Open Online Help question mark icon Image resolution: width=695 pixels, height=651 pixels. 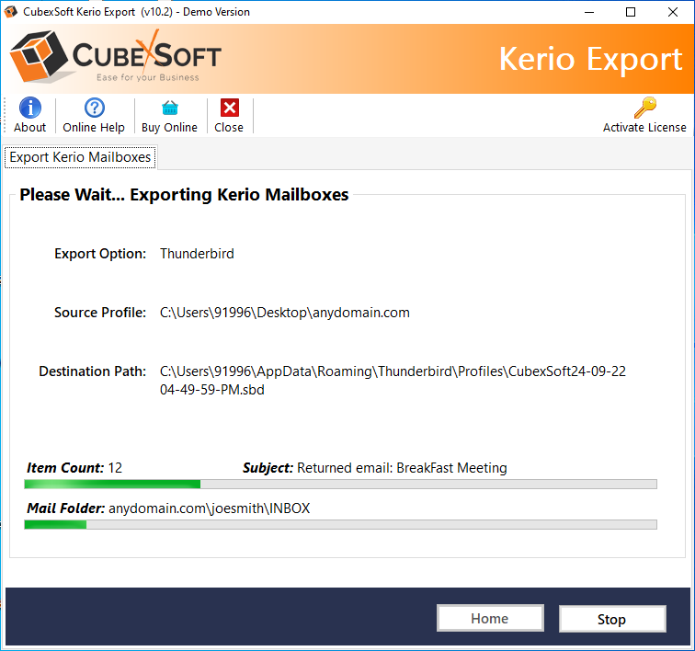click(x=94, y=108)
